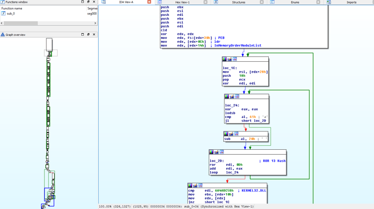374x209 pixels.
Task: Click group-nodes icon on loc_1C block
Action: point(235,59)
